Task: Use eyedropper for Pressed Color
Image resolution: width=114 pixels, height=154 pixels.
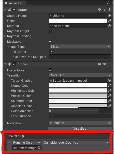Action: point(110,96)
